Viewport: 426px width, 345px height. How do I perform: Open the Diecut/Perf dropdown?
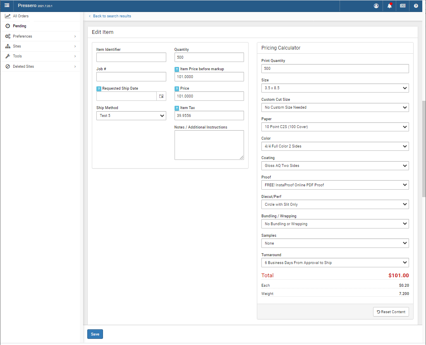335,205
